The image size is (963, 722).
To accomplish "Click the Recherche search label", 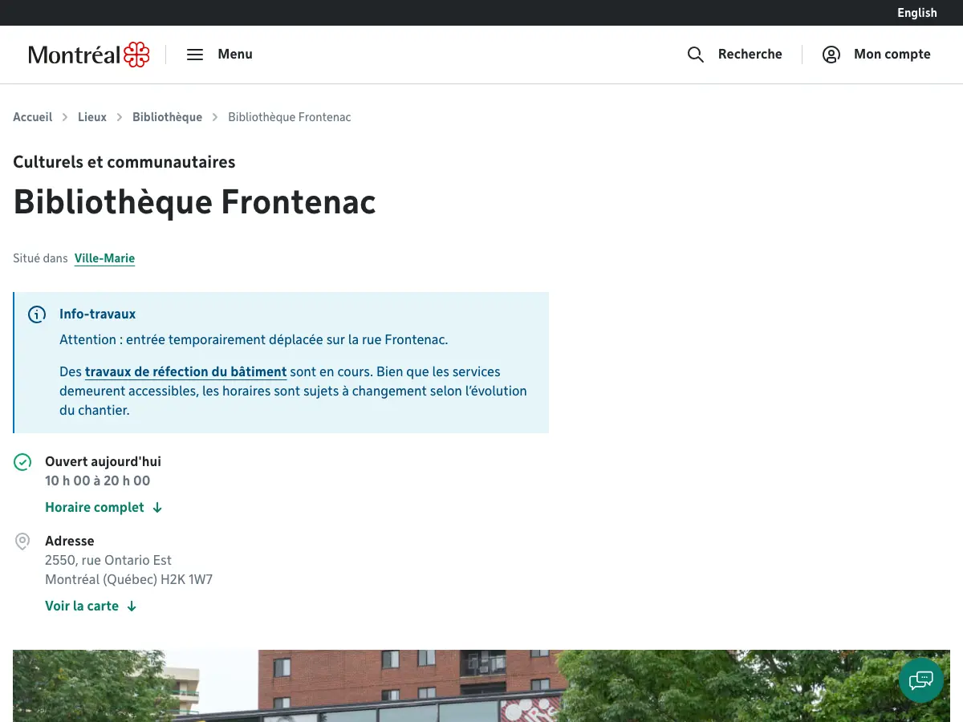I will pos(750,55).
